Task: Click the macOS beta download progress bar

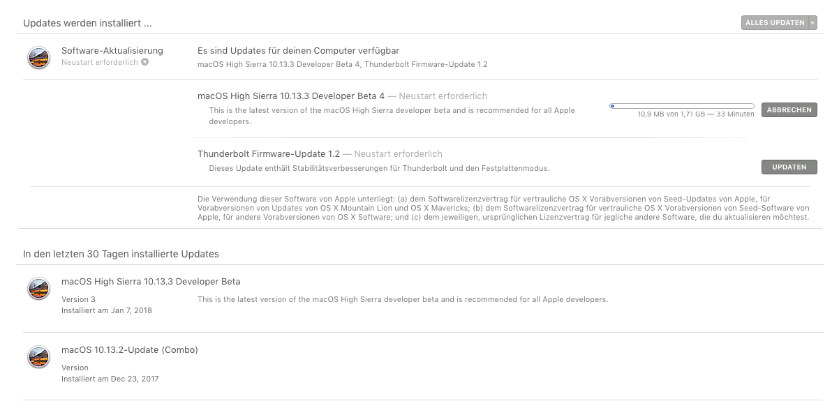Action: point(681,106)
